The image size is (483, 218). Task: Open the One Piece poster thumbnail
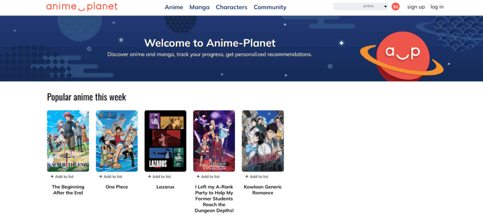coord(117,141)
